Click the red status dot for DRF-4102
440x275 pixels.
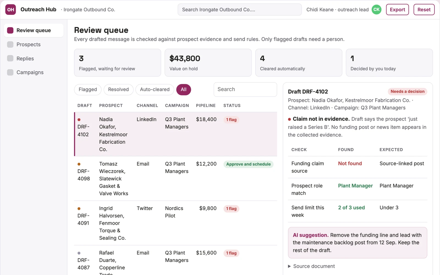[79, 119]
